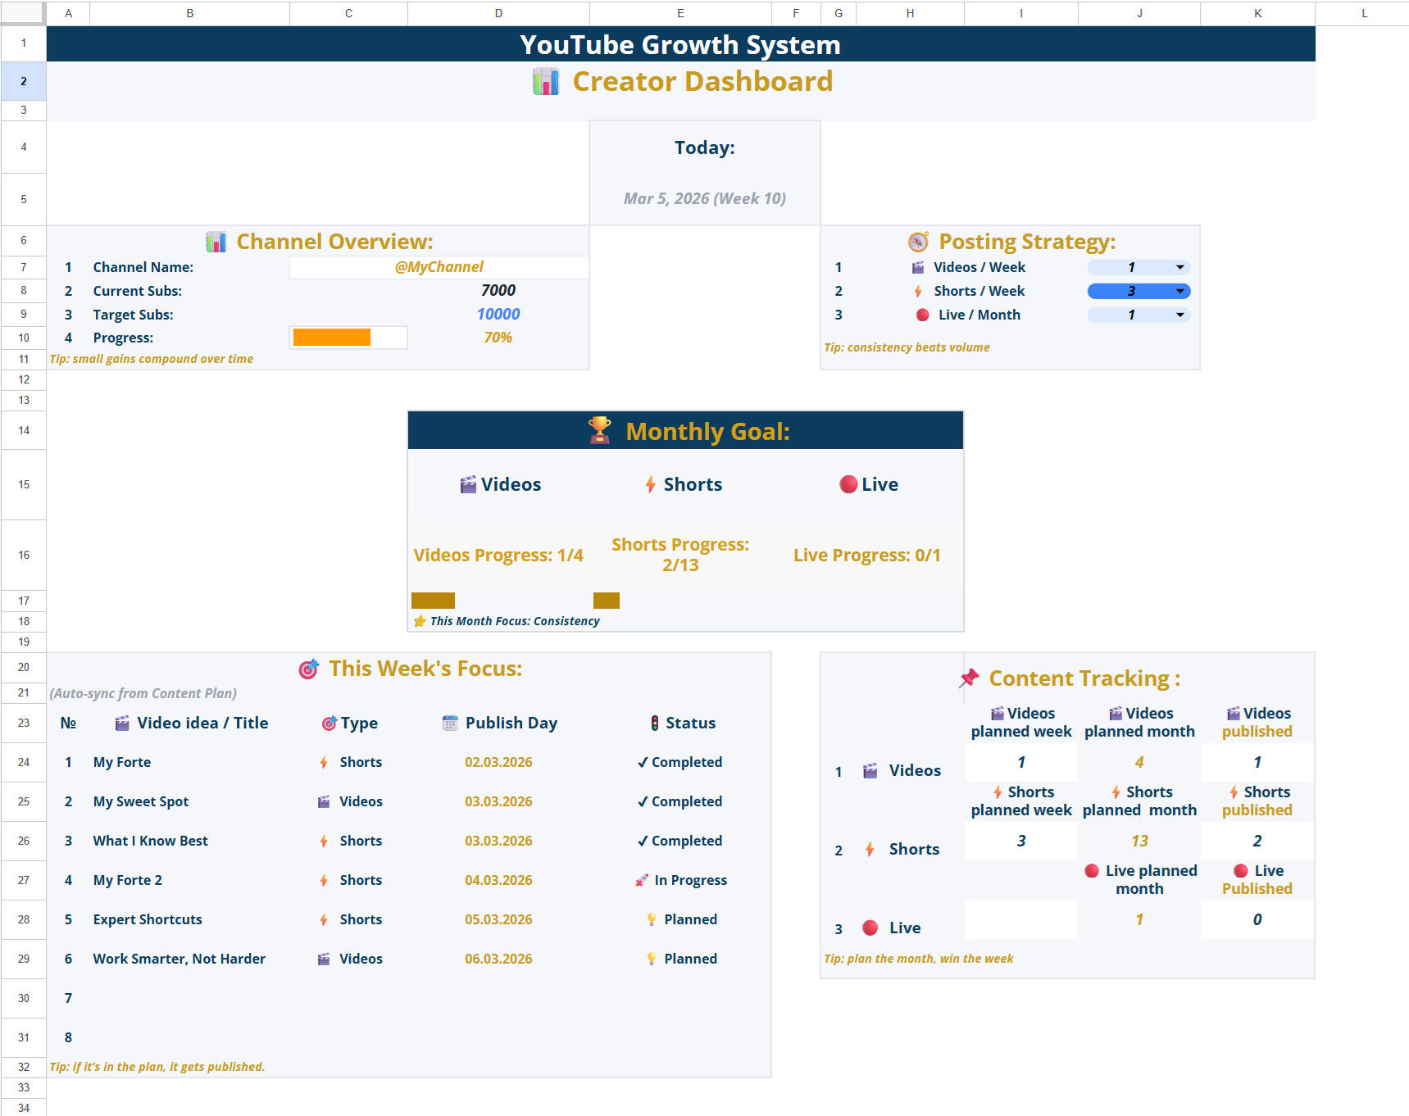
Task: Open the Videos / Week dropdown
Action: pos(1179,267)
